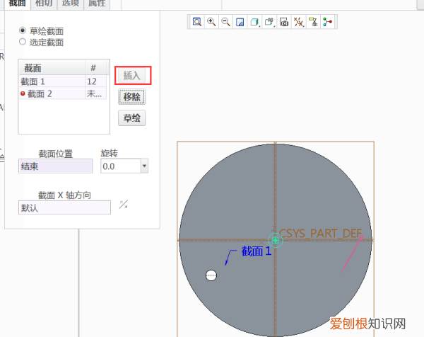The height and width of the screenshot is (337, 424).
Task: Select the 选定截面 radio option
Action: pyautogui.click(x=23, y=42)
